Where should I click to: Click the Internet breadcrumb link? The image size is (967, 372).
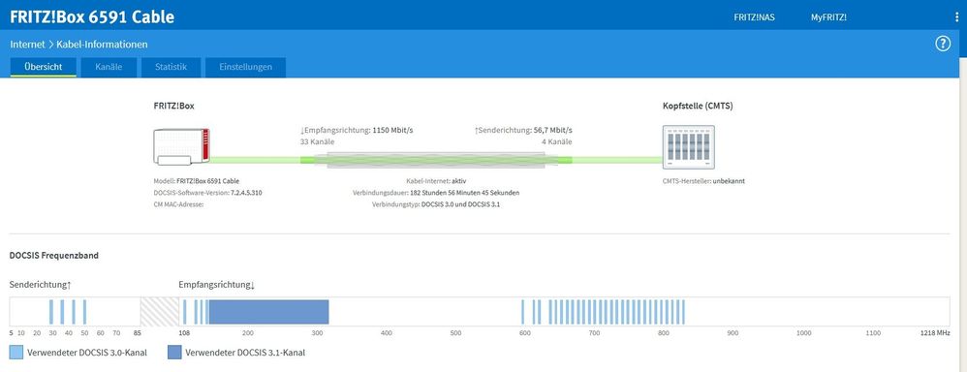coord(27,45)
